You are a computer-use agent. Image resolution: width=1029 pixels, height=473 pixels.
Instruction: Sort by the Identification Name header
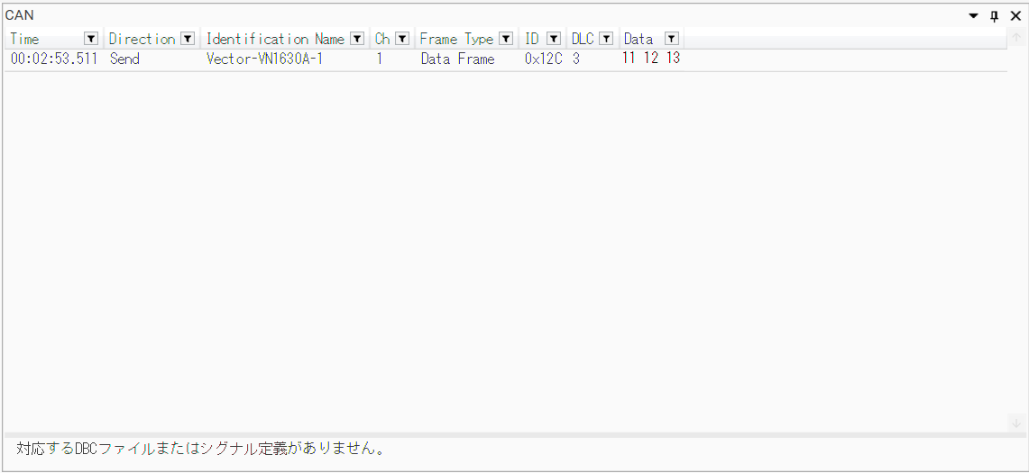[275, 39]
